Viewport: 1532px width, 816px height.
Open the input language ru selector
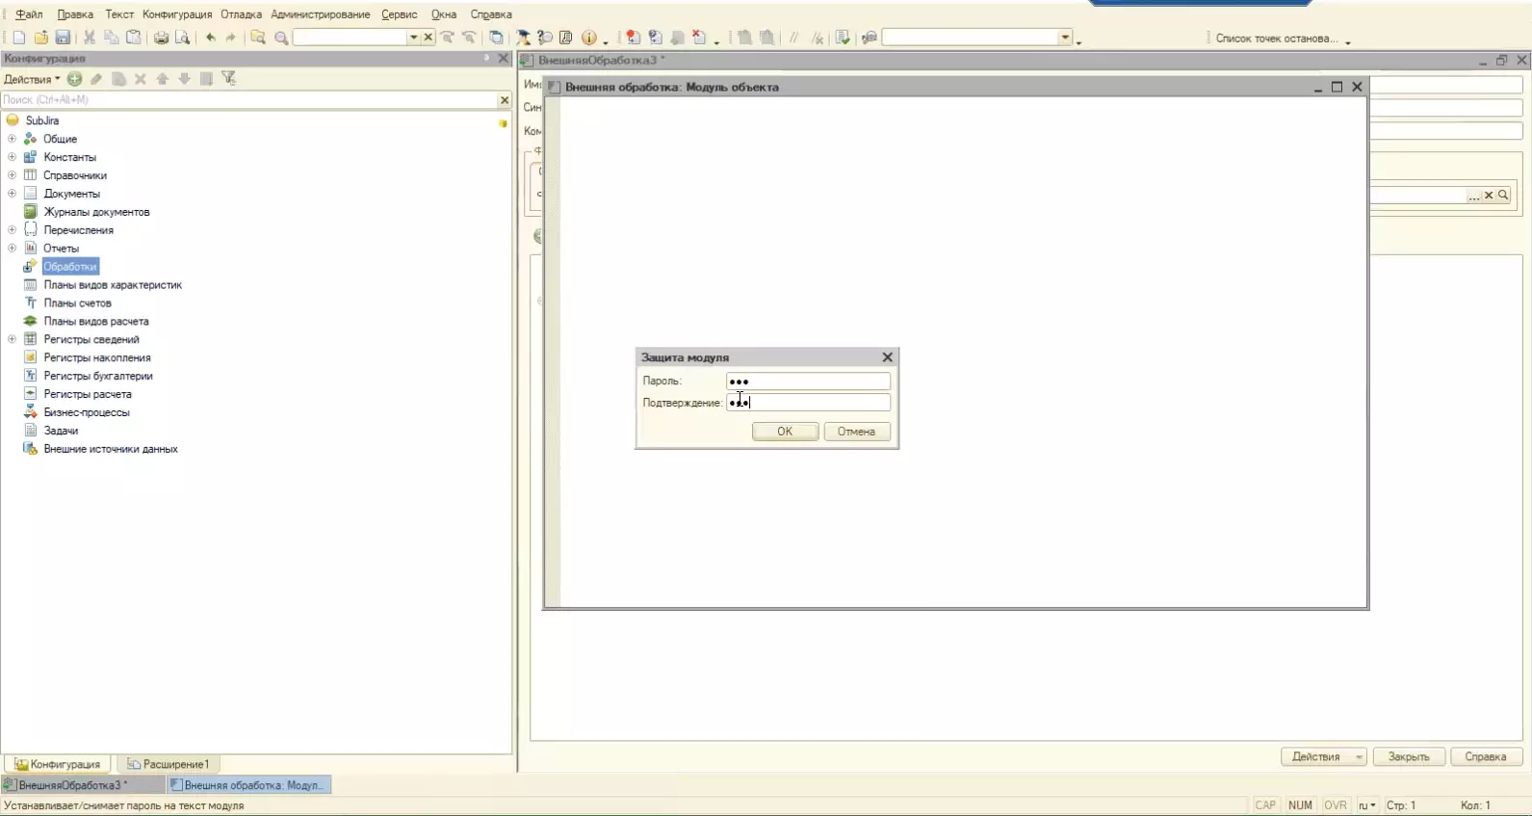(x=1367, y=805)
